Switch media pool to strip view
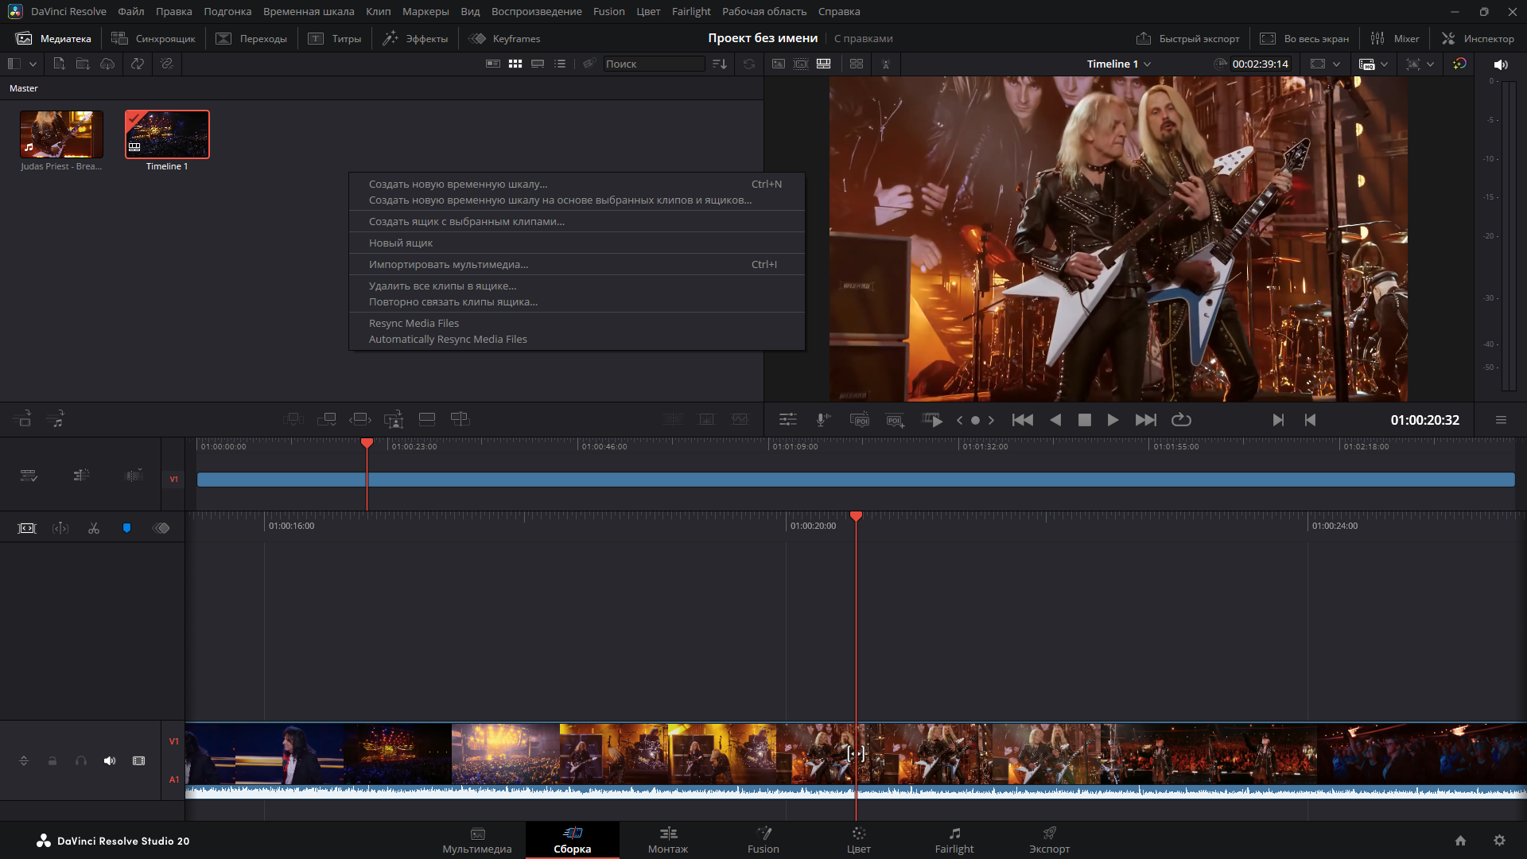The width and height of the screenshot is (1527, 859). click(538, 64)
